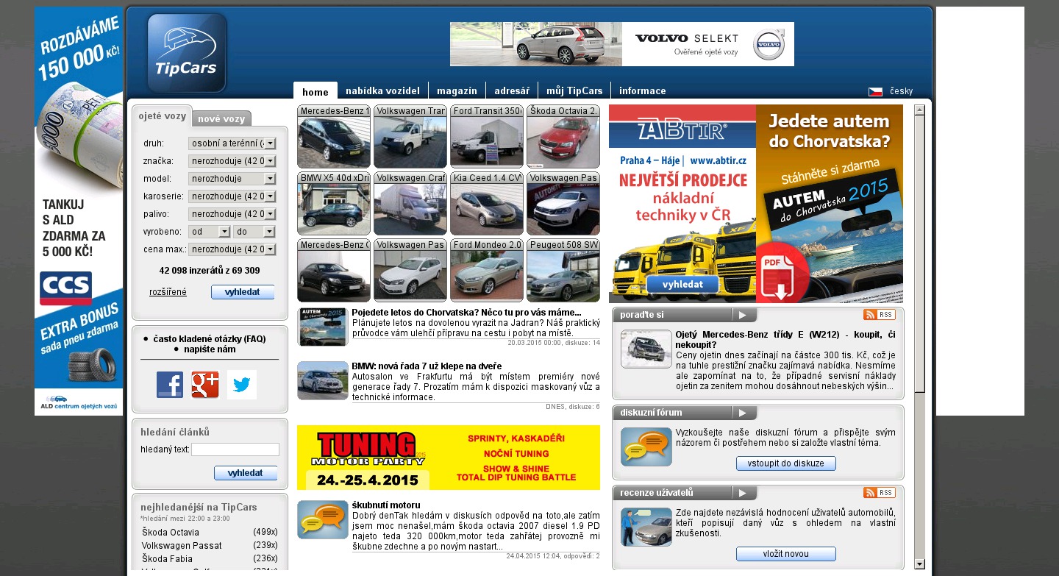Open the Google Plus page icon
The height and width of the screenshot is (576, 1059).
click(x=205, y=385)
